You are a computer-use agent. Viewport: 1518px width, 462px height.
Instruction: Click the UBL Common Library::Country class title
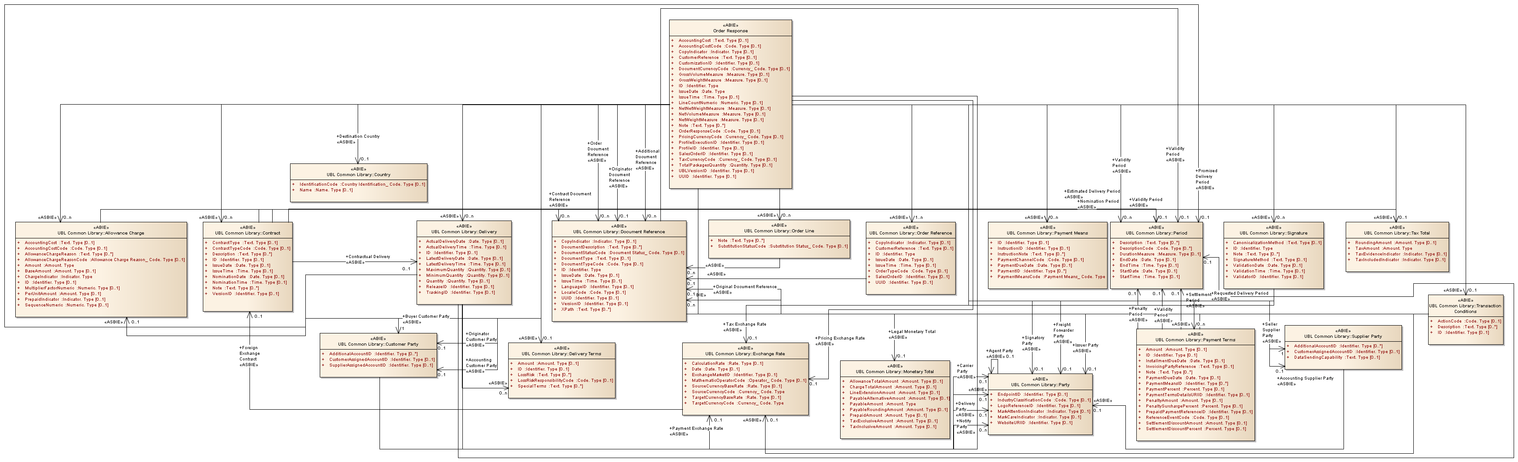pos(358,175)
